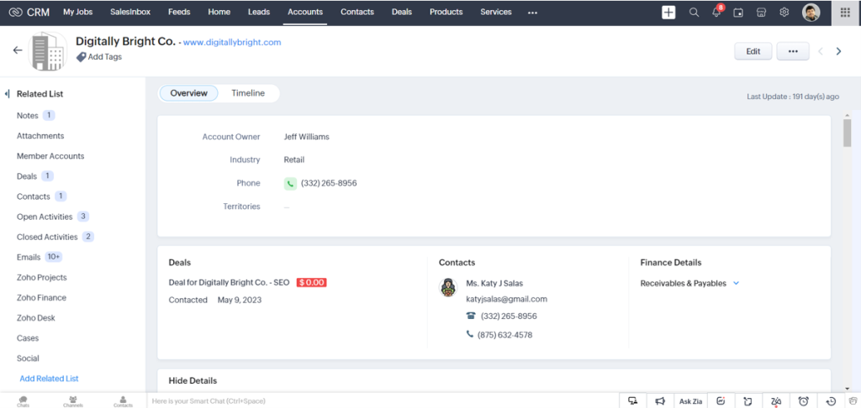The height and width of the screenshot is (408, 861).
Task: Open Social in Related List
Action: click(x=28, y=358)
